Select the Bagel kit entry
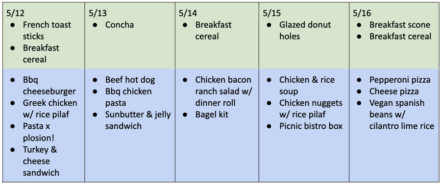 coord(212,115)
